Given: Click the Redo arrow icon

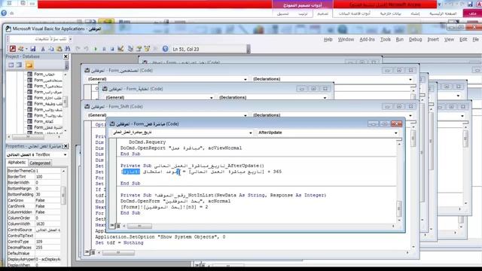Looking at the screenshot, I should (86, 49).
